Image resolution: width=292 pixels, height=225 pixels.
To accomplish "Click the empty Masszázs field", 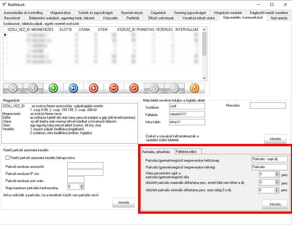I will pos(268,105).
